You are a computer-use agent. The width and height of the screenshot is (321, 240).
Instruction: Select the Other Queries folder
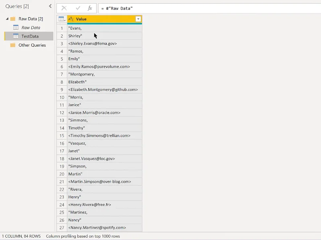click(32, 45)
